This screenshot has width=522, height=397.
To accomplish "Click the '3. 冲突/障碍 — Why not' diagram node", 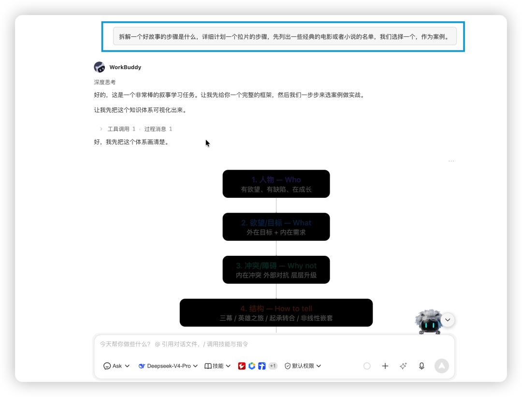I will (x=276, y=270).
